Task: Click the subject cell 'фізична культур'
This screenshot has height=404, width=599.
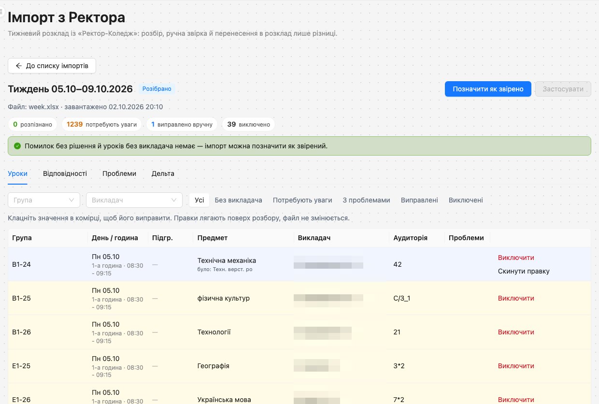Action: (x=224, y=298)
